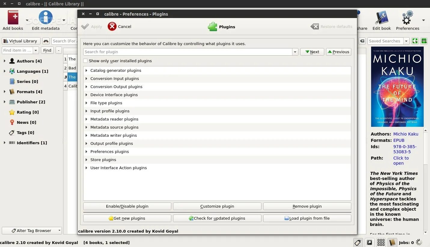This screenshot has width=430, height=247.
Task: Open the Virtual Library selector
Action: pos(21,41)
